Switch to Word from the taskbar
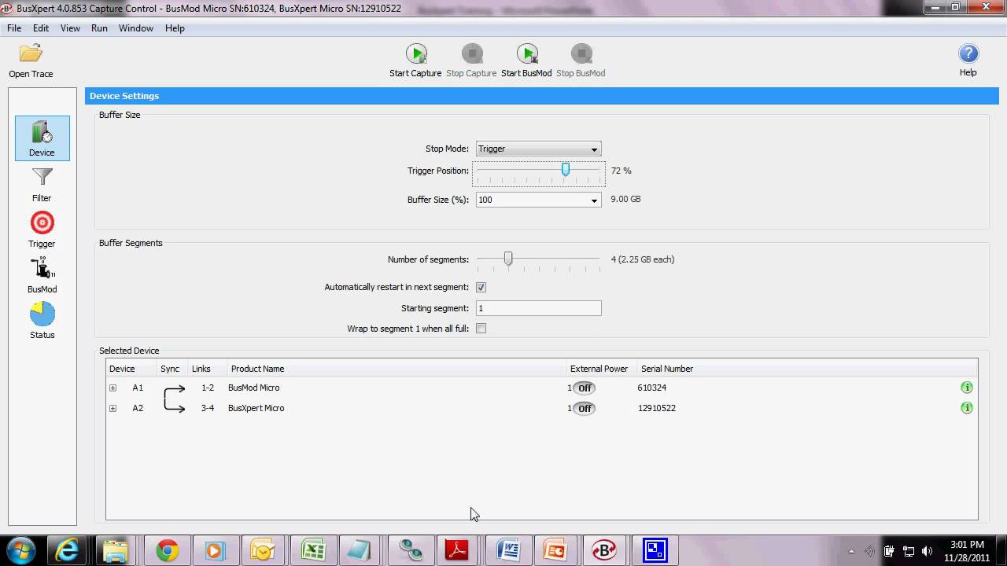Screen dimensions: 1007x566 [x=507, y=550]
